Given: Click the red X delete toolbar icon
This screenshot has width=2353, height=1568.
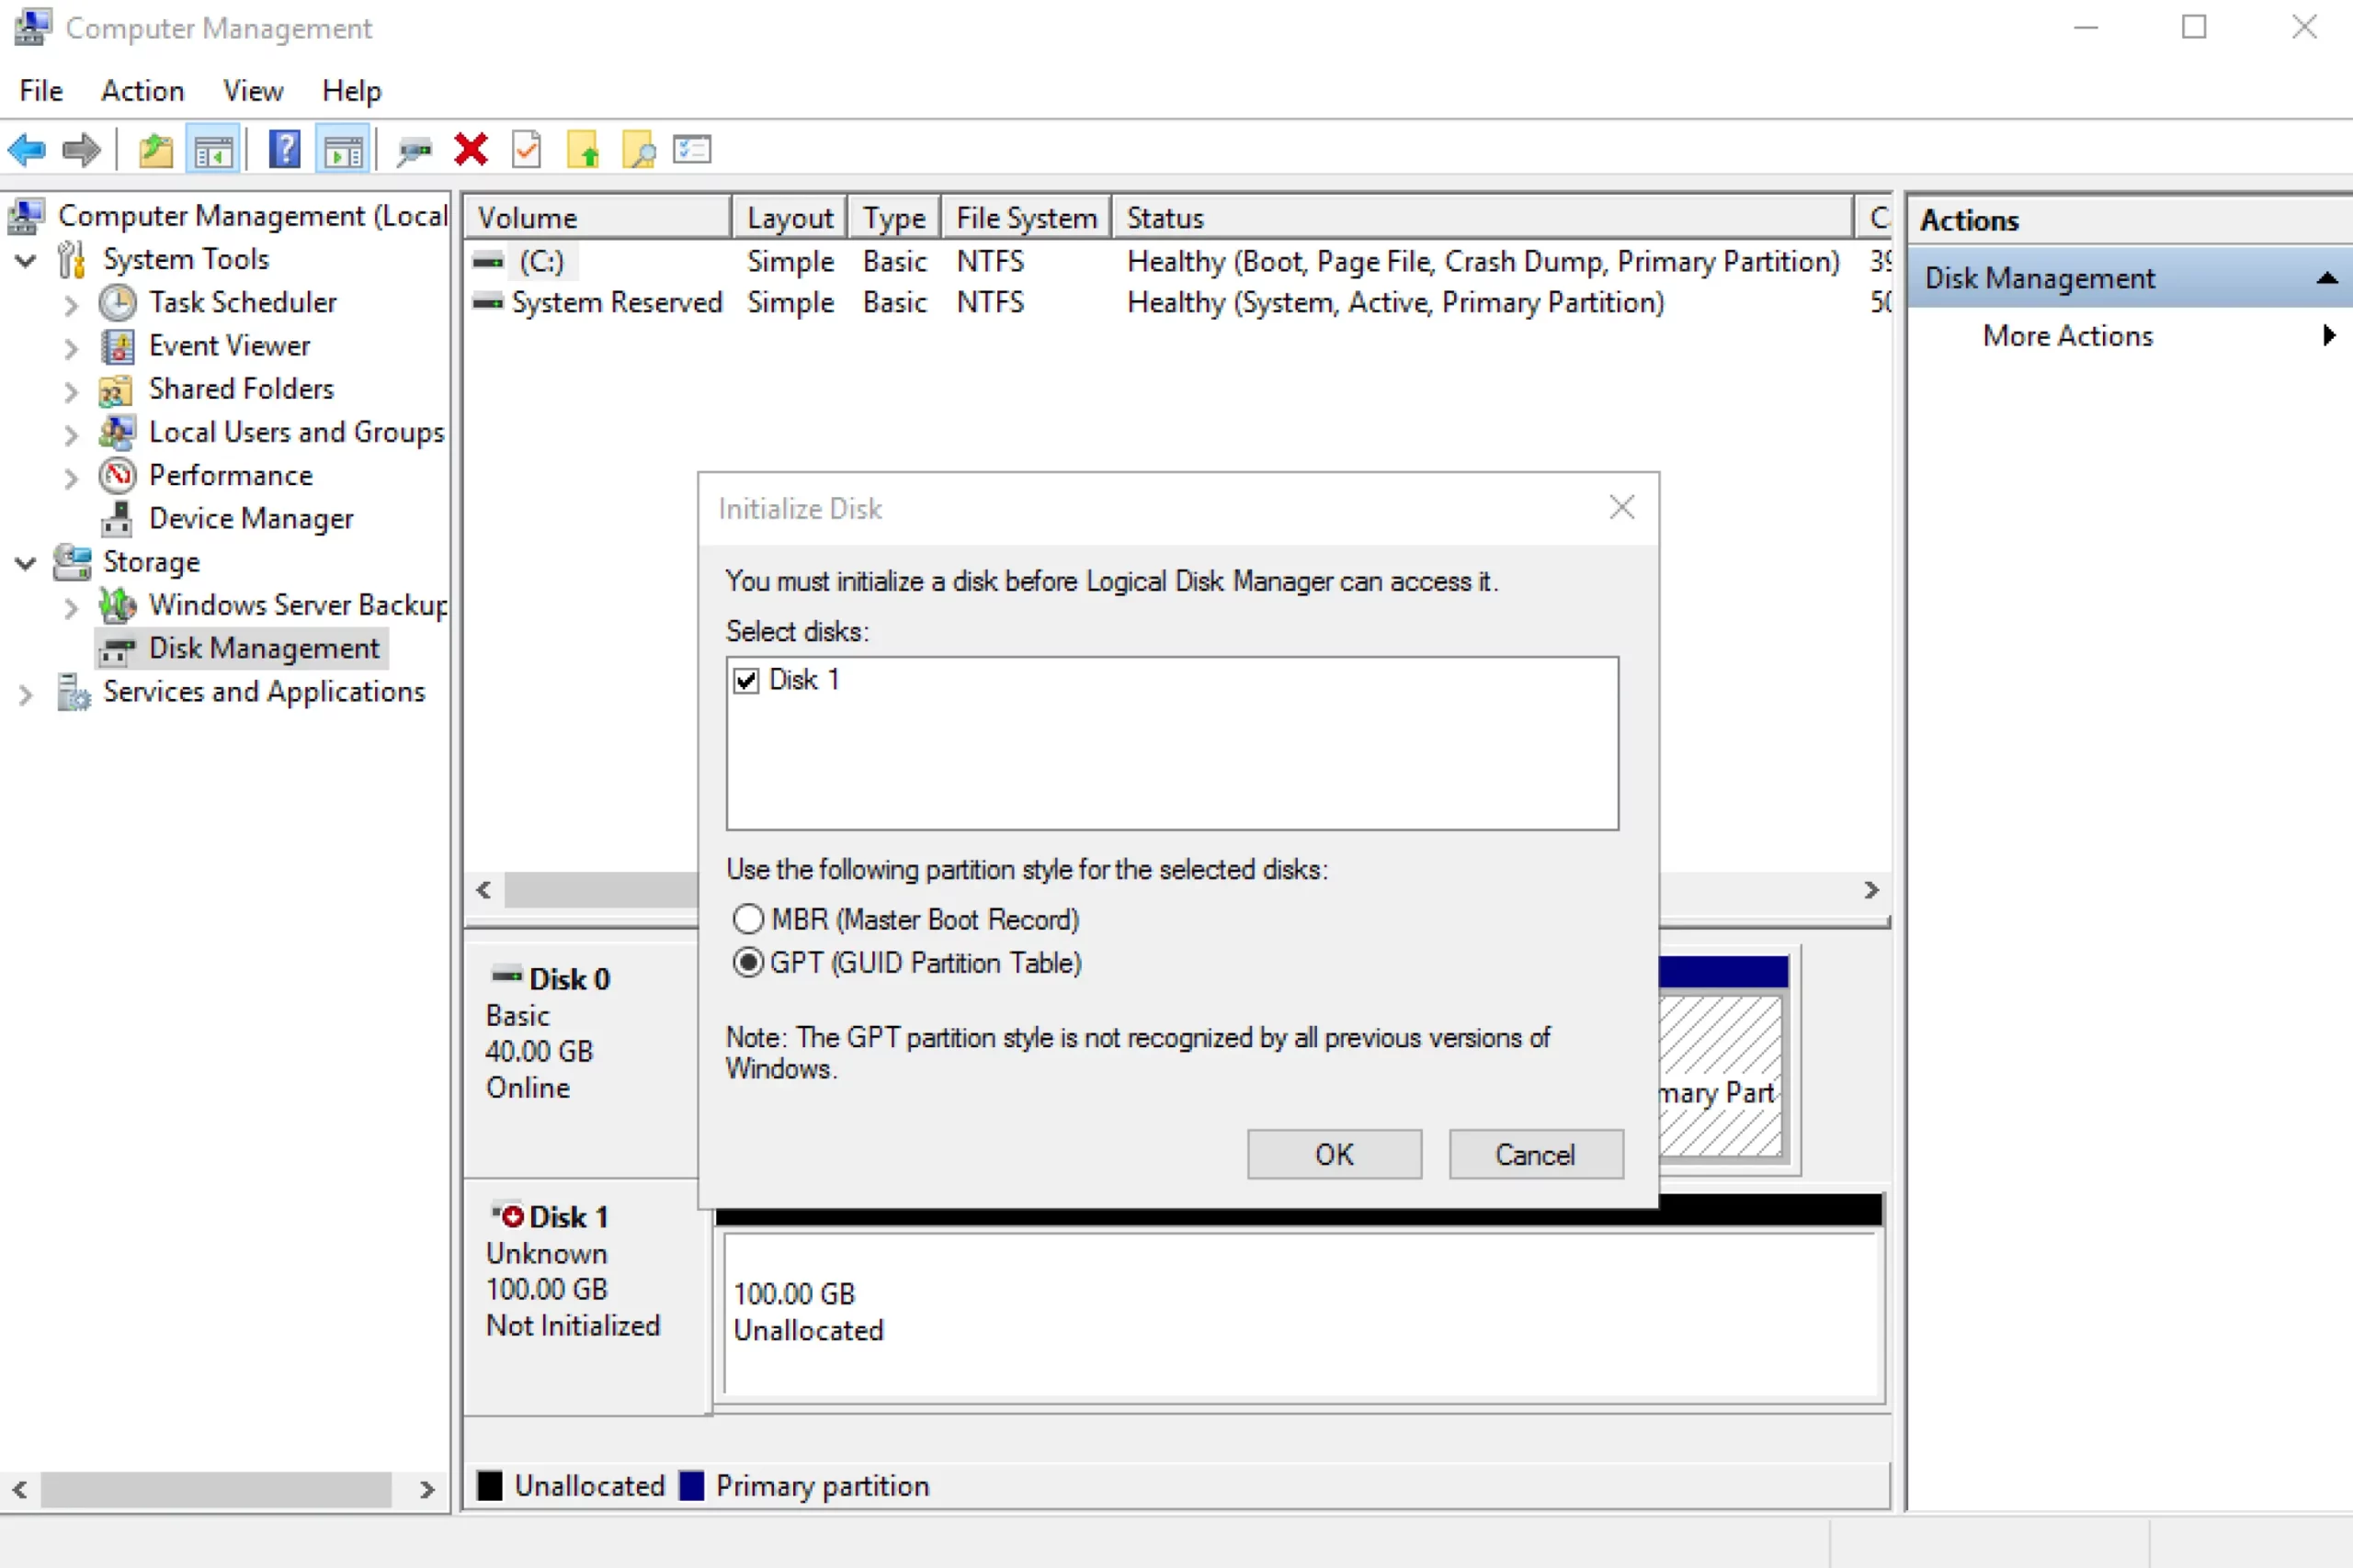Looking at the screenshot, I should pyautogui.click(x=471, y=151).
